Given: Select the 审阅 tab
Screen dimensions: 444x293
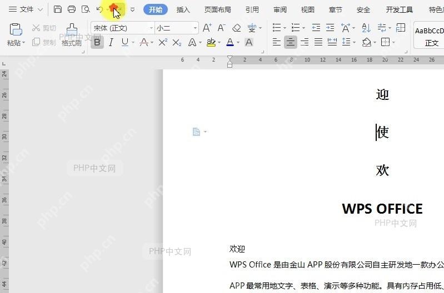Looking at the screenshot, I should click(x=280, y=9).
